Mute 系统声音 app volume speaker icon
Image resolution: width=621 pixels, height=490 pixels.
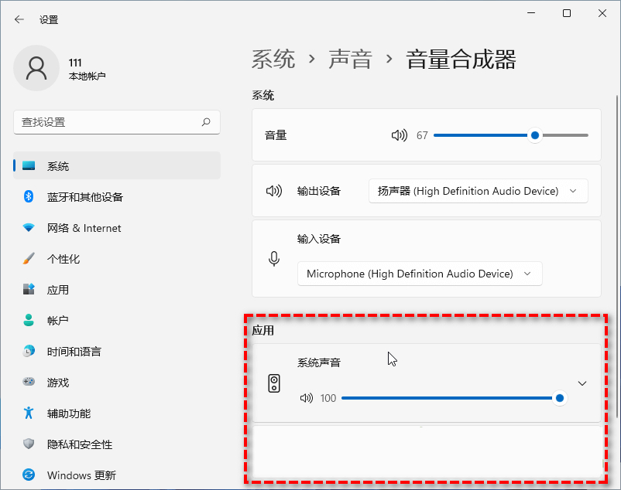pyautogui.click(x=307, y=398)
